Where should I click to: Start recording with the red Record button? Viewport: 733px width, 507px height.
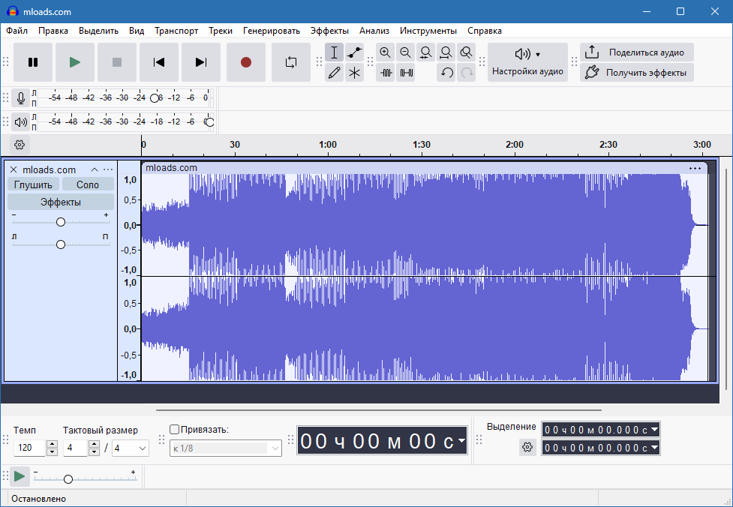[246, 62]
